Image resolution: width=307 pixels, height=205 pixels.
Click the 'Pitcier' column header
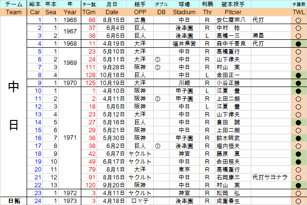coord(233,12)
